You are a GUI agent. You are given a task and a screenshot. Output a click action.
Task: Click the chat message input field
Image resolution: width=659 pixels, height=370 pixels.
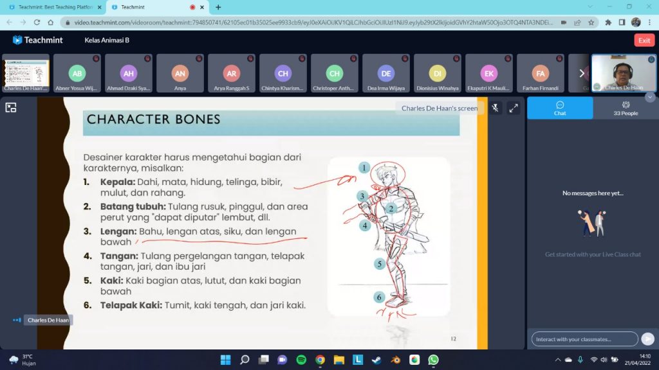[584, 339]
